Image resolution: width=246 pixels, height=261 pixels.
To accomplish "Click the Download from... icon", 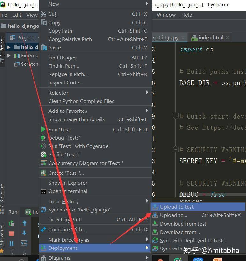I will pos(155,232).
